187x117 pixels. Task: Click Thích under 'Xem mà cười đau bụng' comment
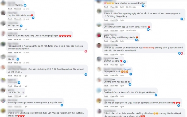pyautogui.click(x=10, y=39)
